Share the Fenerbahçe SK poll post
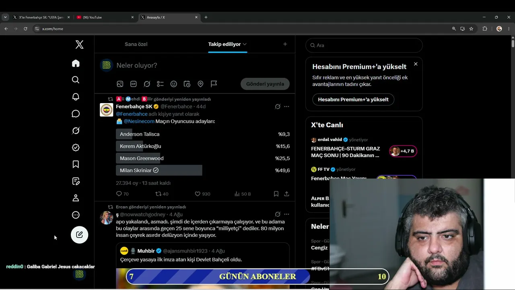The width and height of the screenshot is (515, 290). [x=286, y=194]
